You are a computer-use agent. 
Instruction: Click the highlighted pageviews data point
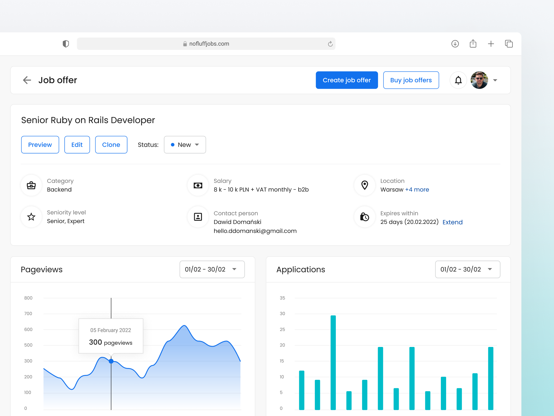click(111, 361)
